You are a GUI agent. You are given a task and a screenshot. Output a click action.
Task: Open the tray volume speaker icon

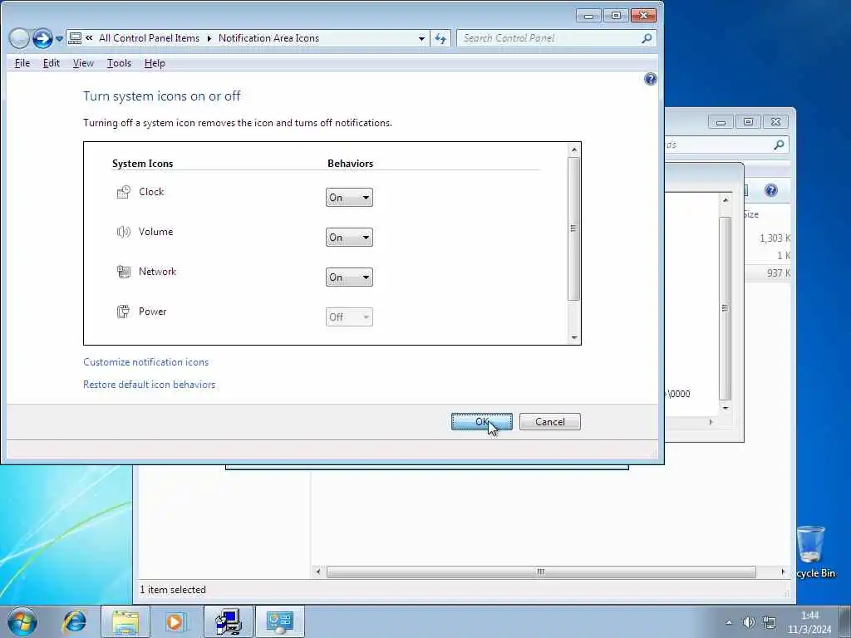(749, 622)
